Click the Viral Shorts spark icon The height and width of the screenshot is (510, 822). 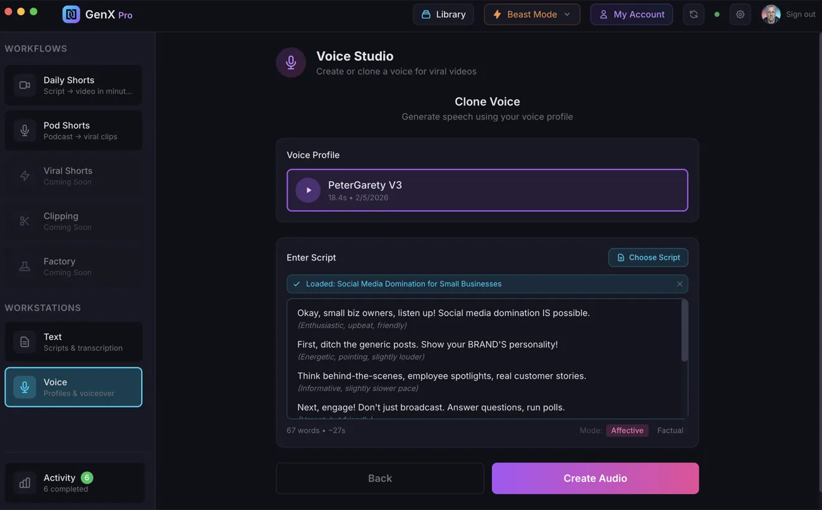24,176
